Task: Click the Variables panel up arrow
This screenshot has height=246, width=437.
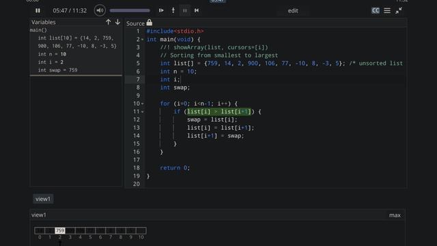Action: tap(109, 22)
